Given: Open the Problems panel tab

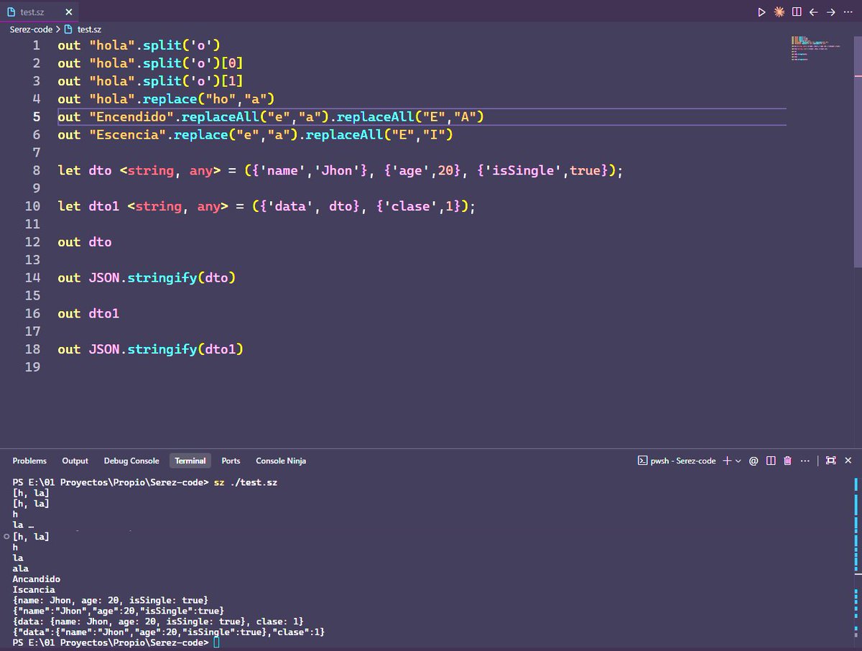Looking at the screenshot, I should click(29, 461).
